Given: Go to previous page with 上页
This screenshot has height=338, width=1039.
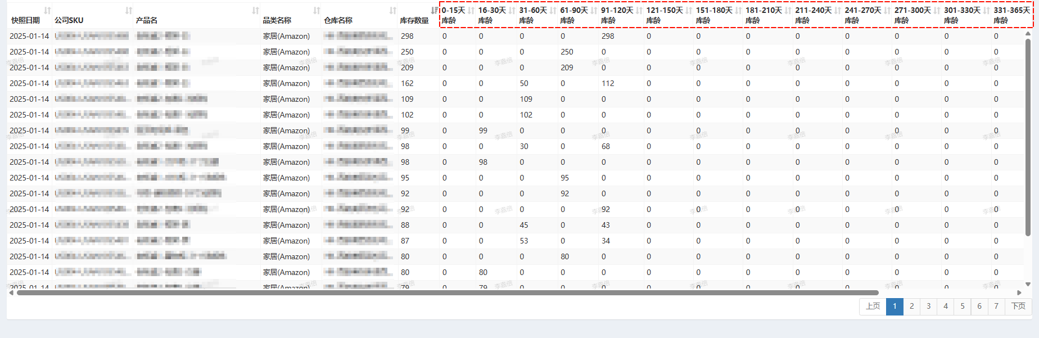Looking at the screenshot, I should point(873,306).
